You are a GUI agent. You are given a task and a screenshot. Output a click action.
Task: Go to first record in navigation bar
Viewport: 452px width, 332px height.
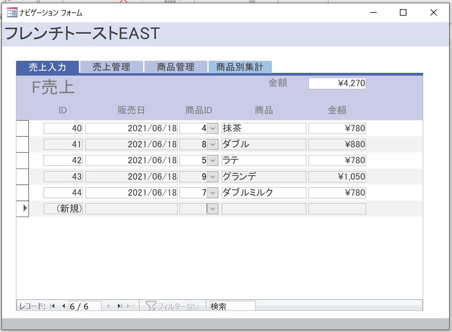coord(52,306)
